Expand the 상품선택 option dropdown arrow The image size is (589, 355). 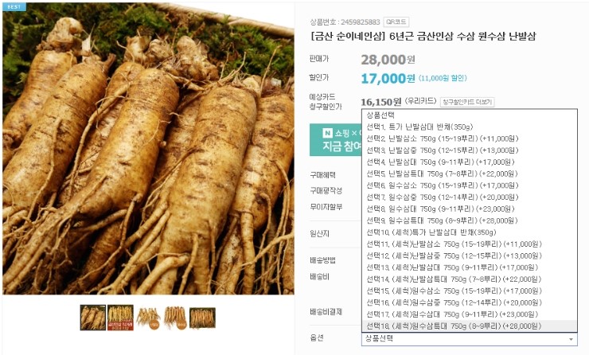(571, 339)
